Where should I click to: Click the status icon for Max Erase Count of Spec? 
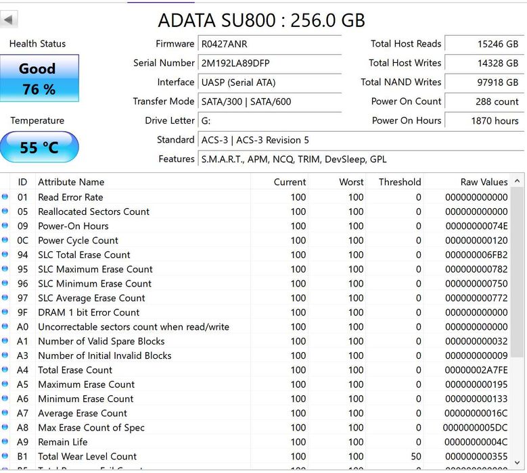pyautogui.click(x=5, y=427)
